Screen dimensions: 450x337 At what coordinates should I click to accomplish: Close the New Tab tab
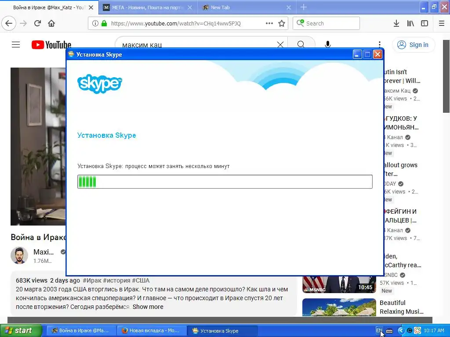pos(289,7)
